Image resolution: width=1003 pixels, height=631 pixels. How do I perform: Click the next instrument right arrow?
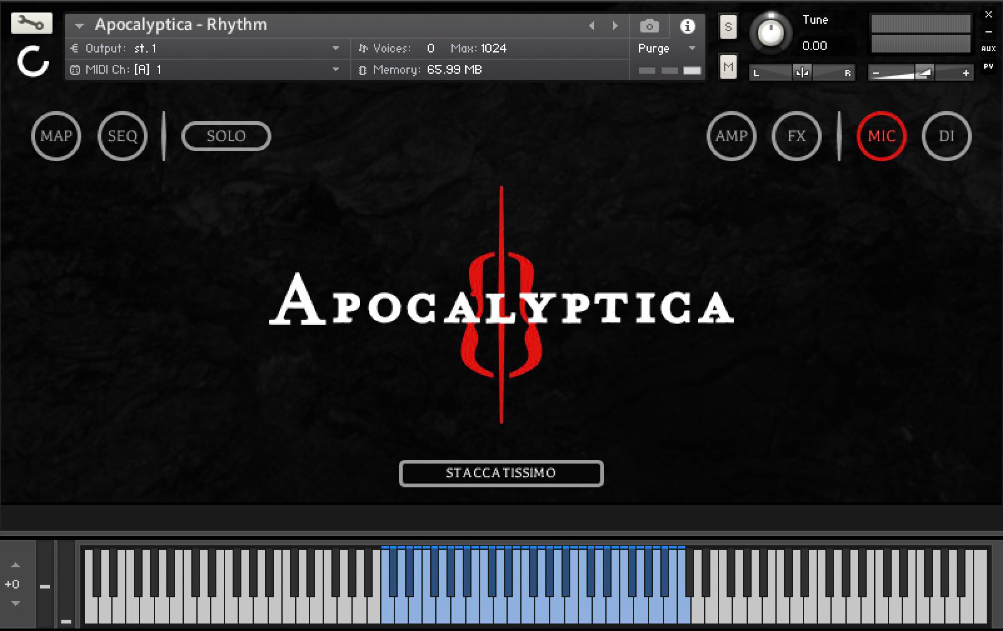[x=615, y=26]
